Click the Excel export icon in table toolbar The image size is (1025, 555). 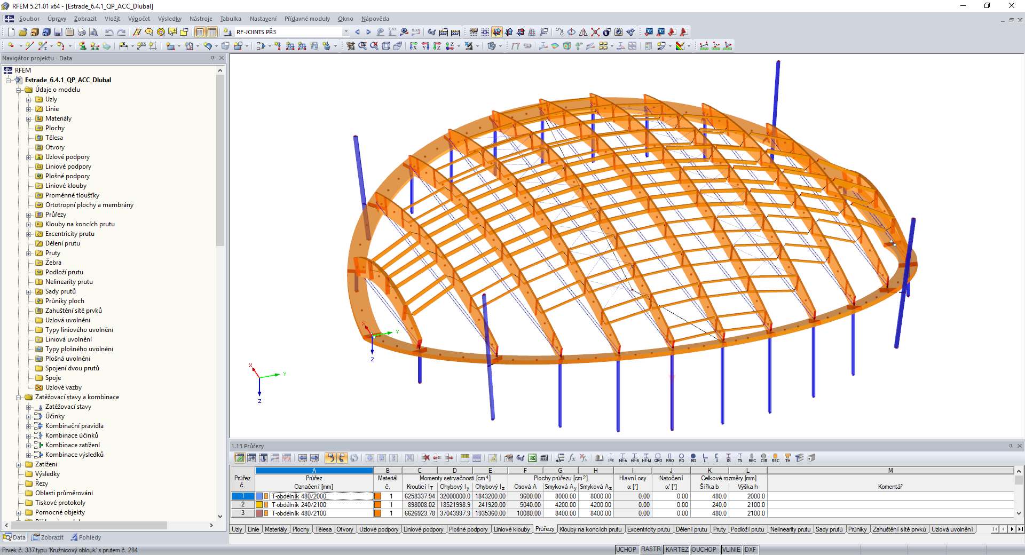(532, 458)
